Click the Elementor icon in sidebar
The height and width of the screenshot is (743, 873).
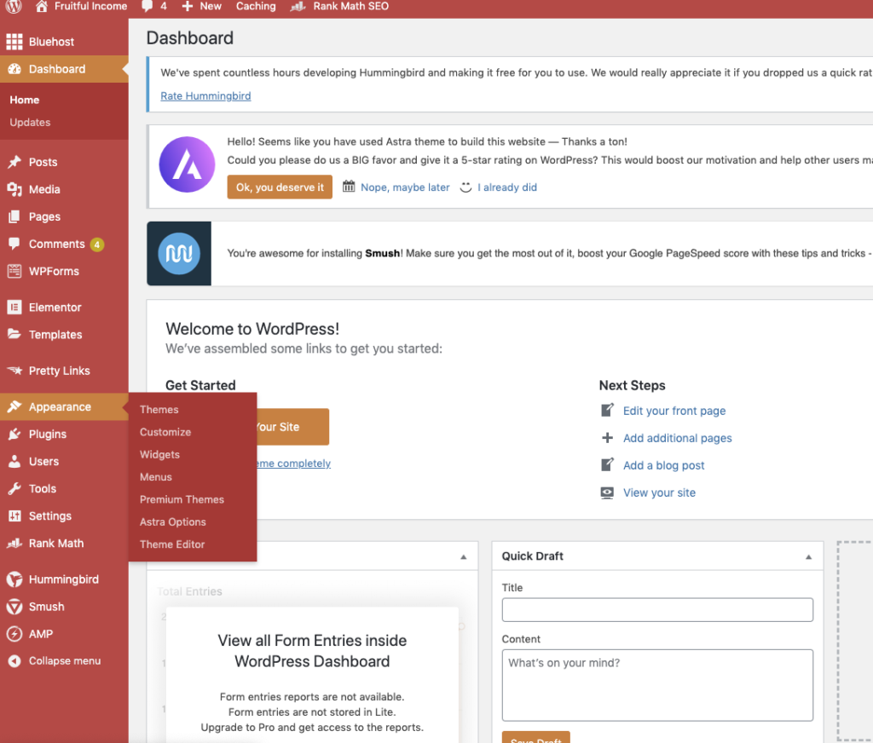point(14,308)
